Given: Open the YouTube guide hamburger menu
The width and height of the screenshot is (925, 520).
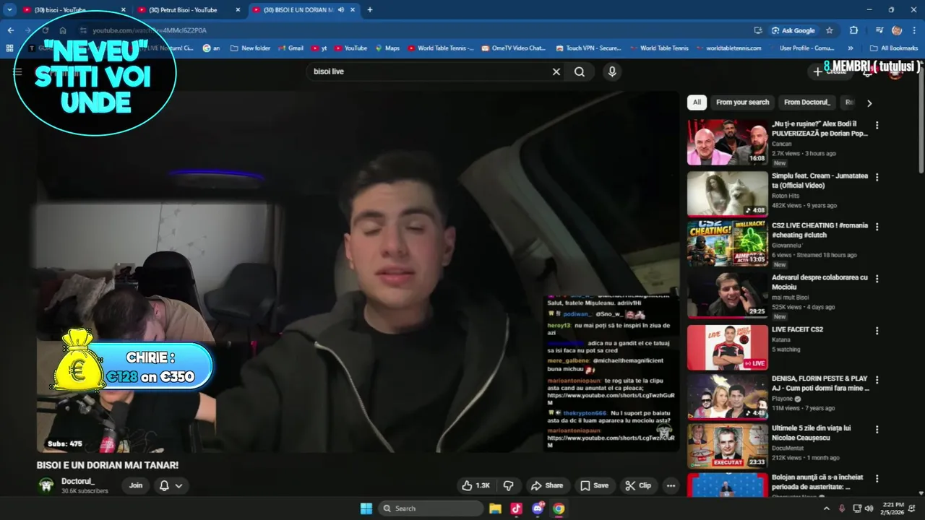Looking at the screenshot, I should [x=17, y=72].
